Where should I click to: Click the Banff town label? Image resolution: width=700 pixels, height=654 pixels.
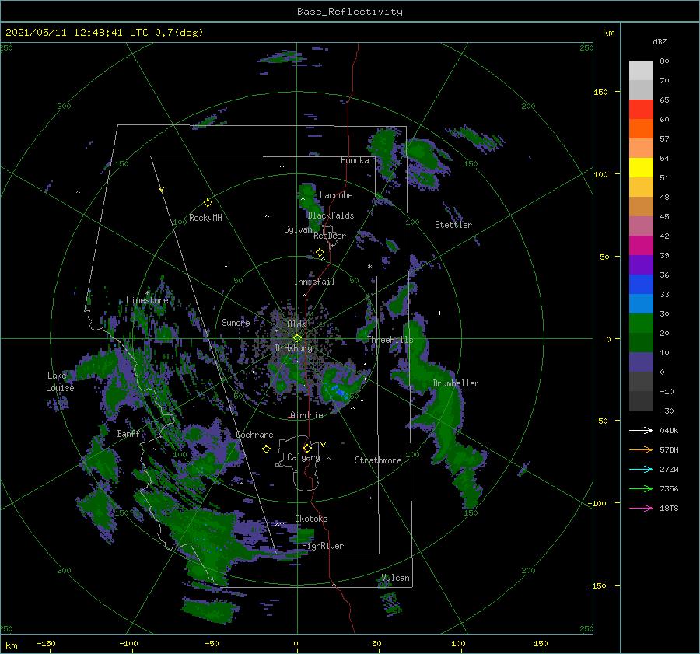128,433
